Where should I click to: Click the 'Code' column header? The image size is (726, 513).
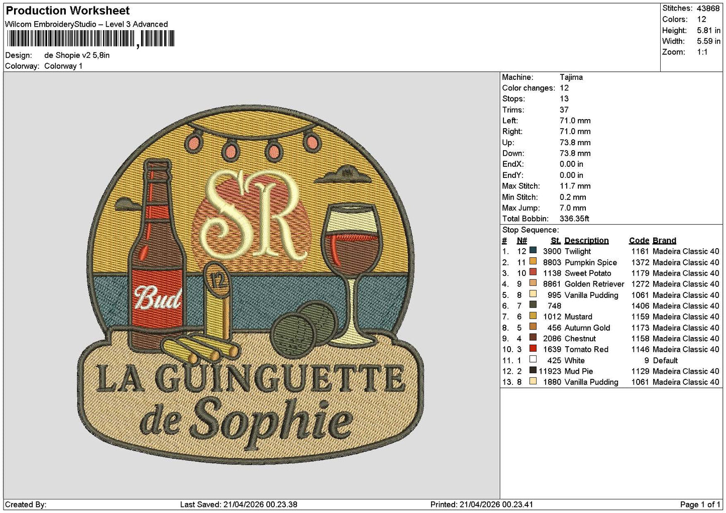(639, 241)
